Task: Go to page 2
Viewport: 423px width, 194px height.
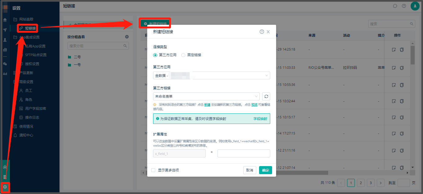Action: (x=361, y=183)
